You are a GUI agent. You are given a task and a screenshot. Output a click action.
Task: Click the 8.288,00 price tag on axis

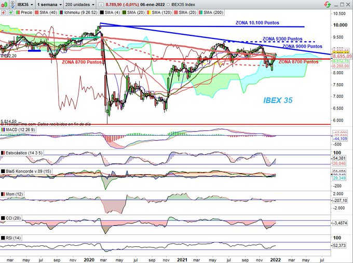click(x=341, y=66)
